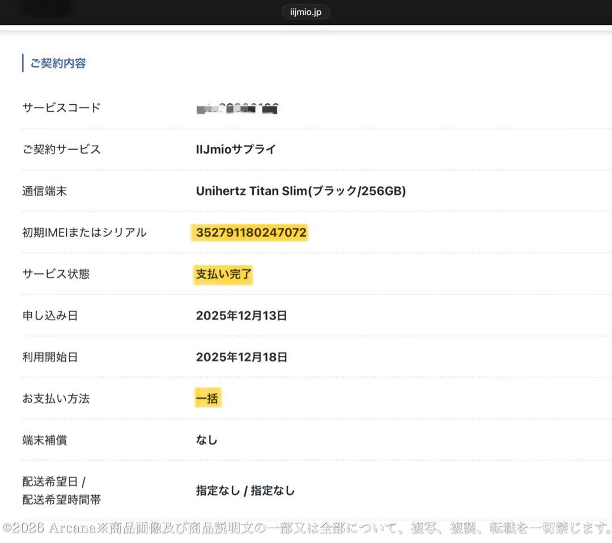612x543 pixels.
Task: Select the 一括 payment method badge
Action: click(x=209, y=398)
